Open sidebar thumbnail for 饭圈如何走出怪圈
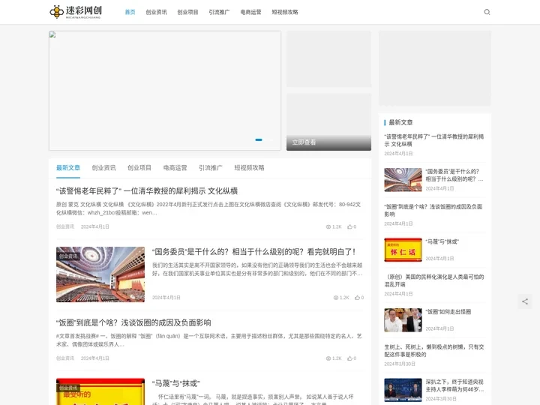Screen dimensions: 540x405 (403, 320)
